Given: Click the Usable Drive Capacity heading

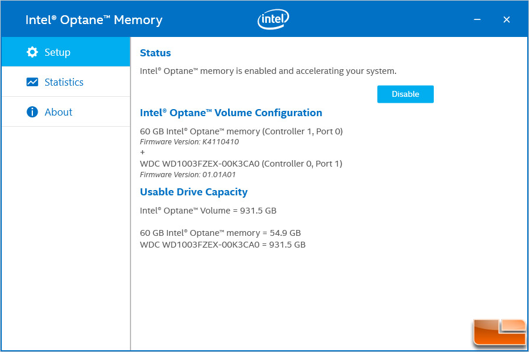Looking at the screenshot, I should (193, 192).
